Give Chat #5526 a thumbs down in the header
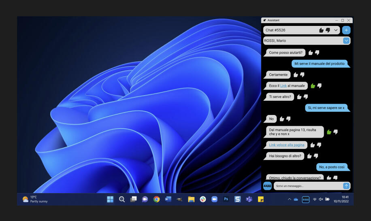This screenshot has height=221, width=371. [x=328, y=30]
